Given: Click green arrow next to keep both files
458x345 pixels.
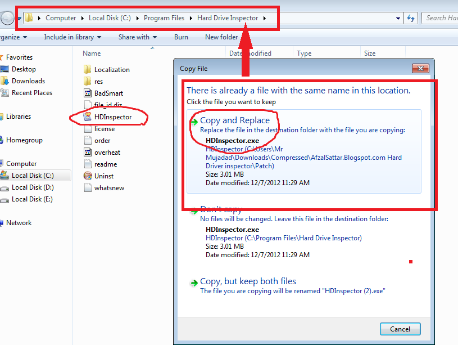Looking at the screenshot, I should click(x=194, y=283).
